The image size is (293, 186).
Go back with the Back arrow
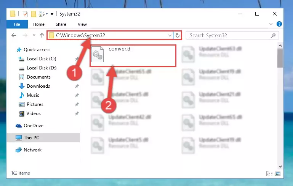(14, 35)
